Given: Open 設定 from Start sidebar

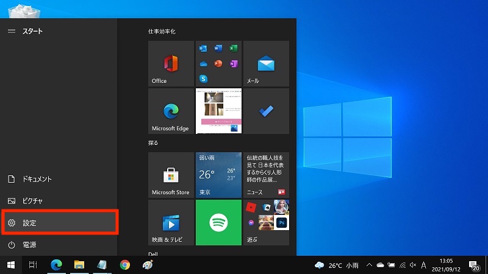Looking at the screenshot, I should click(x=59, y=223).
